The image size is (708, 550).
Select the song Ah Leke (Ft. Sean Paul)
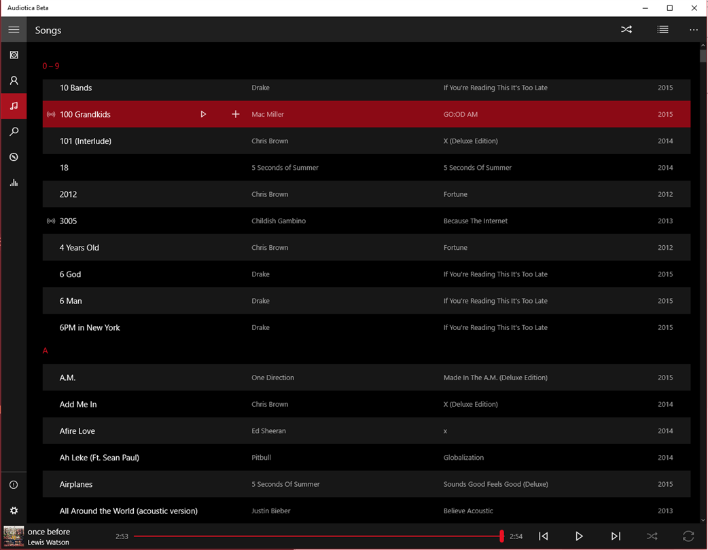[x=366, y=457]
